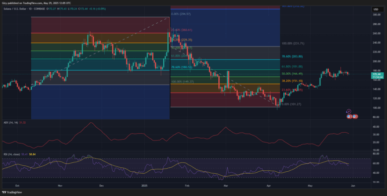Click the 23.60% (260.61) Fibonacci label
387x196 pixels.
click(182, 30)
